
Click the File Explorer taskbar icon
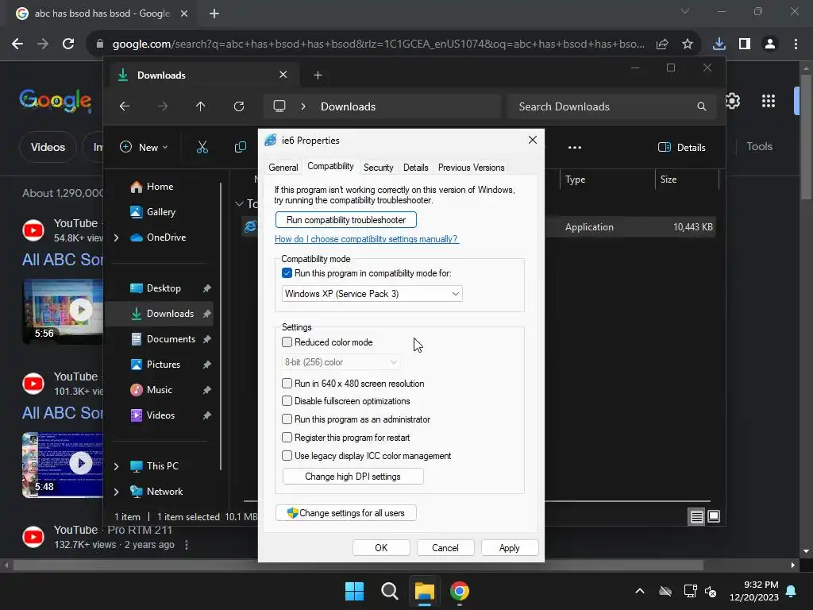pos(424,591)
